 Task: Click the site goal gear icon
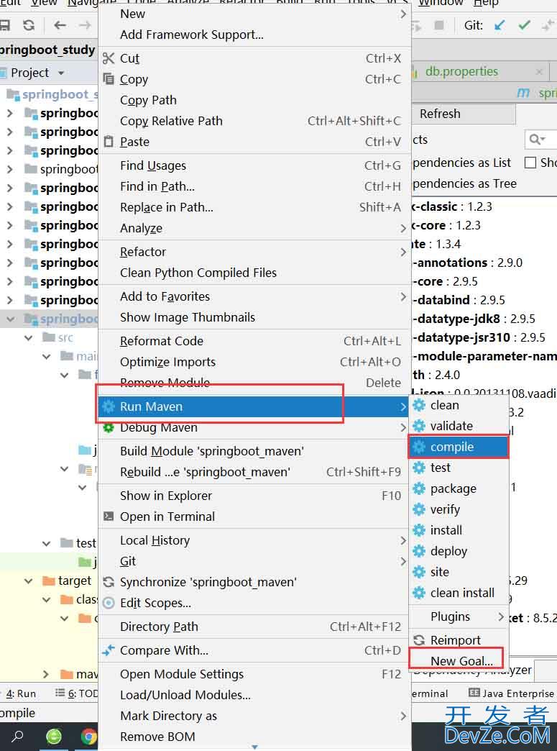coord(419,572)
